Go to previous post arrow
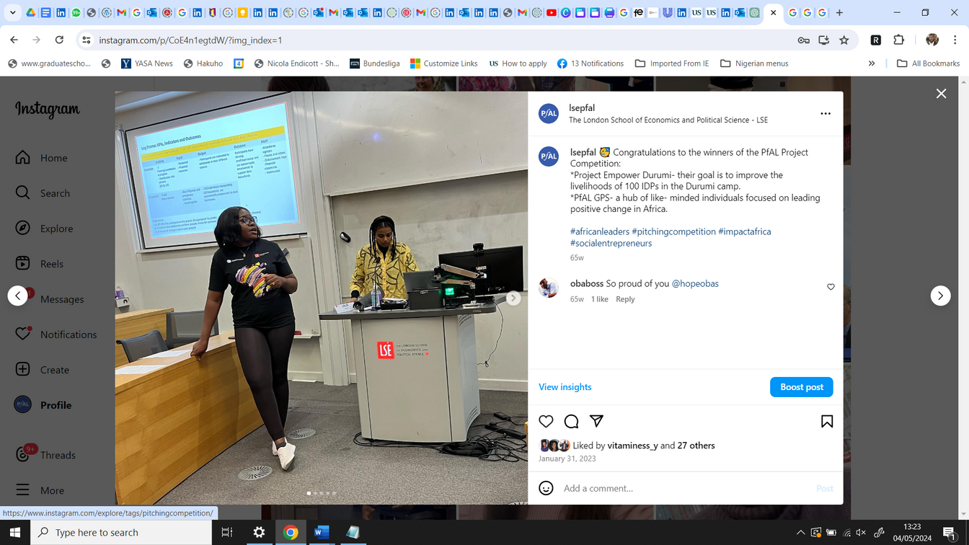Image resolution: width=969 pixels, height=545 pixels. (x=18, y=296)
